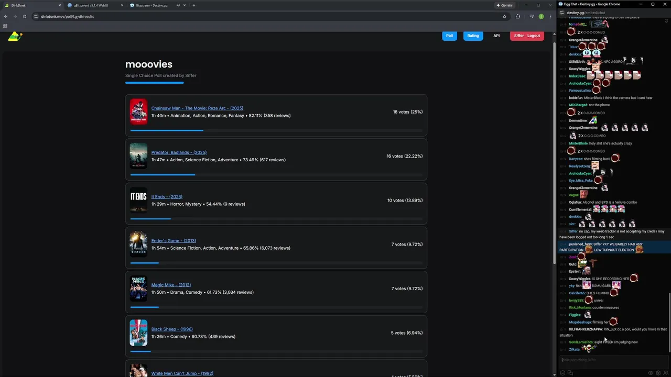Open the whispers icon in chat
Viewport: 671px width, 377px height.
coord(570,373)
